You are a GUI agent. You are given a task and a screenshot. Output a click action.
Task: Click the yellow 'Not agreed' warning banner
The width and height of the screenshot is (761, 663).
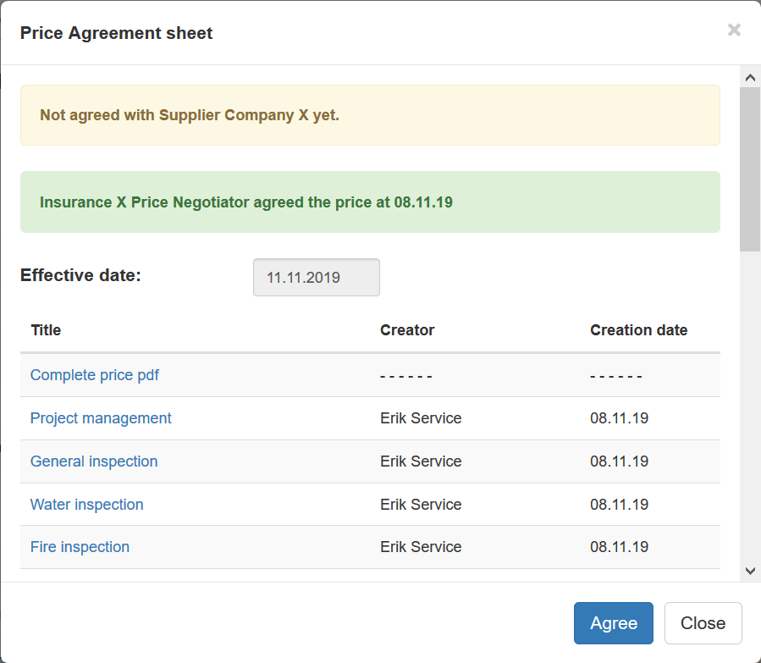click(x=370, y=115)
